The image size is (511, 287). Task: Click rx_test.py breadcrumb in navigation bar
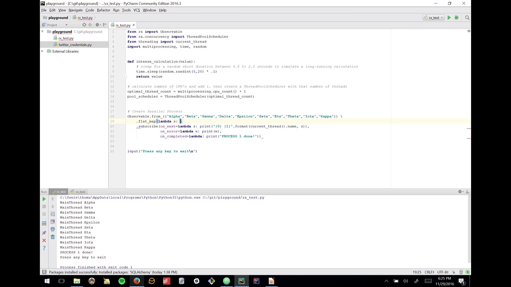[x=83, y=18]
